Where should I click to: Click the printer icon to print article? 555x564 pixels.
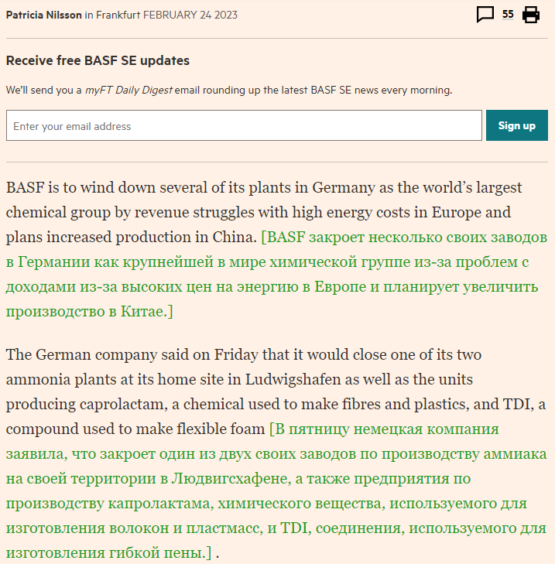tap(530, 15)
